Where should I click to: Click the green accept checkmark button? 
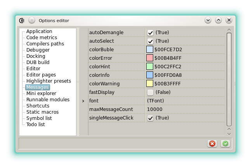pos(225,144)
